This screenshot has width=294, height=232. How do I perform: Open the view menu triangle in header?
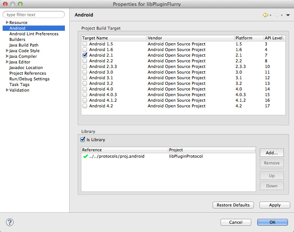pyautogui.click(x=288, y=15)
